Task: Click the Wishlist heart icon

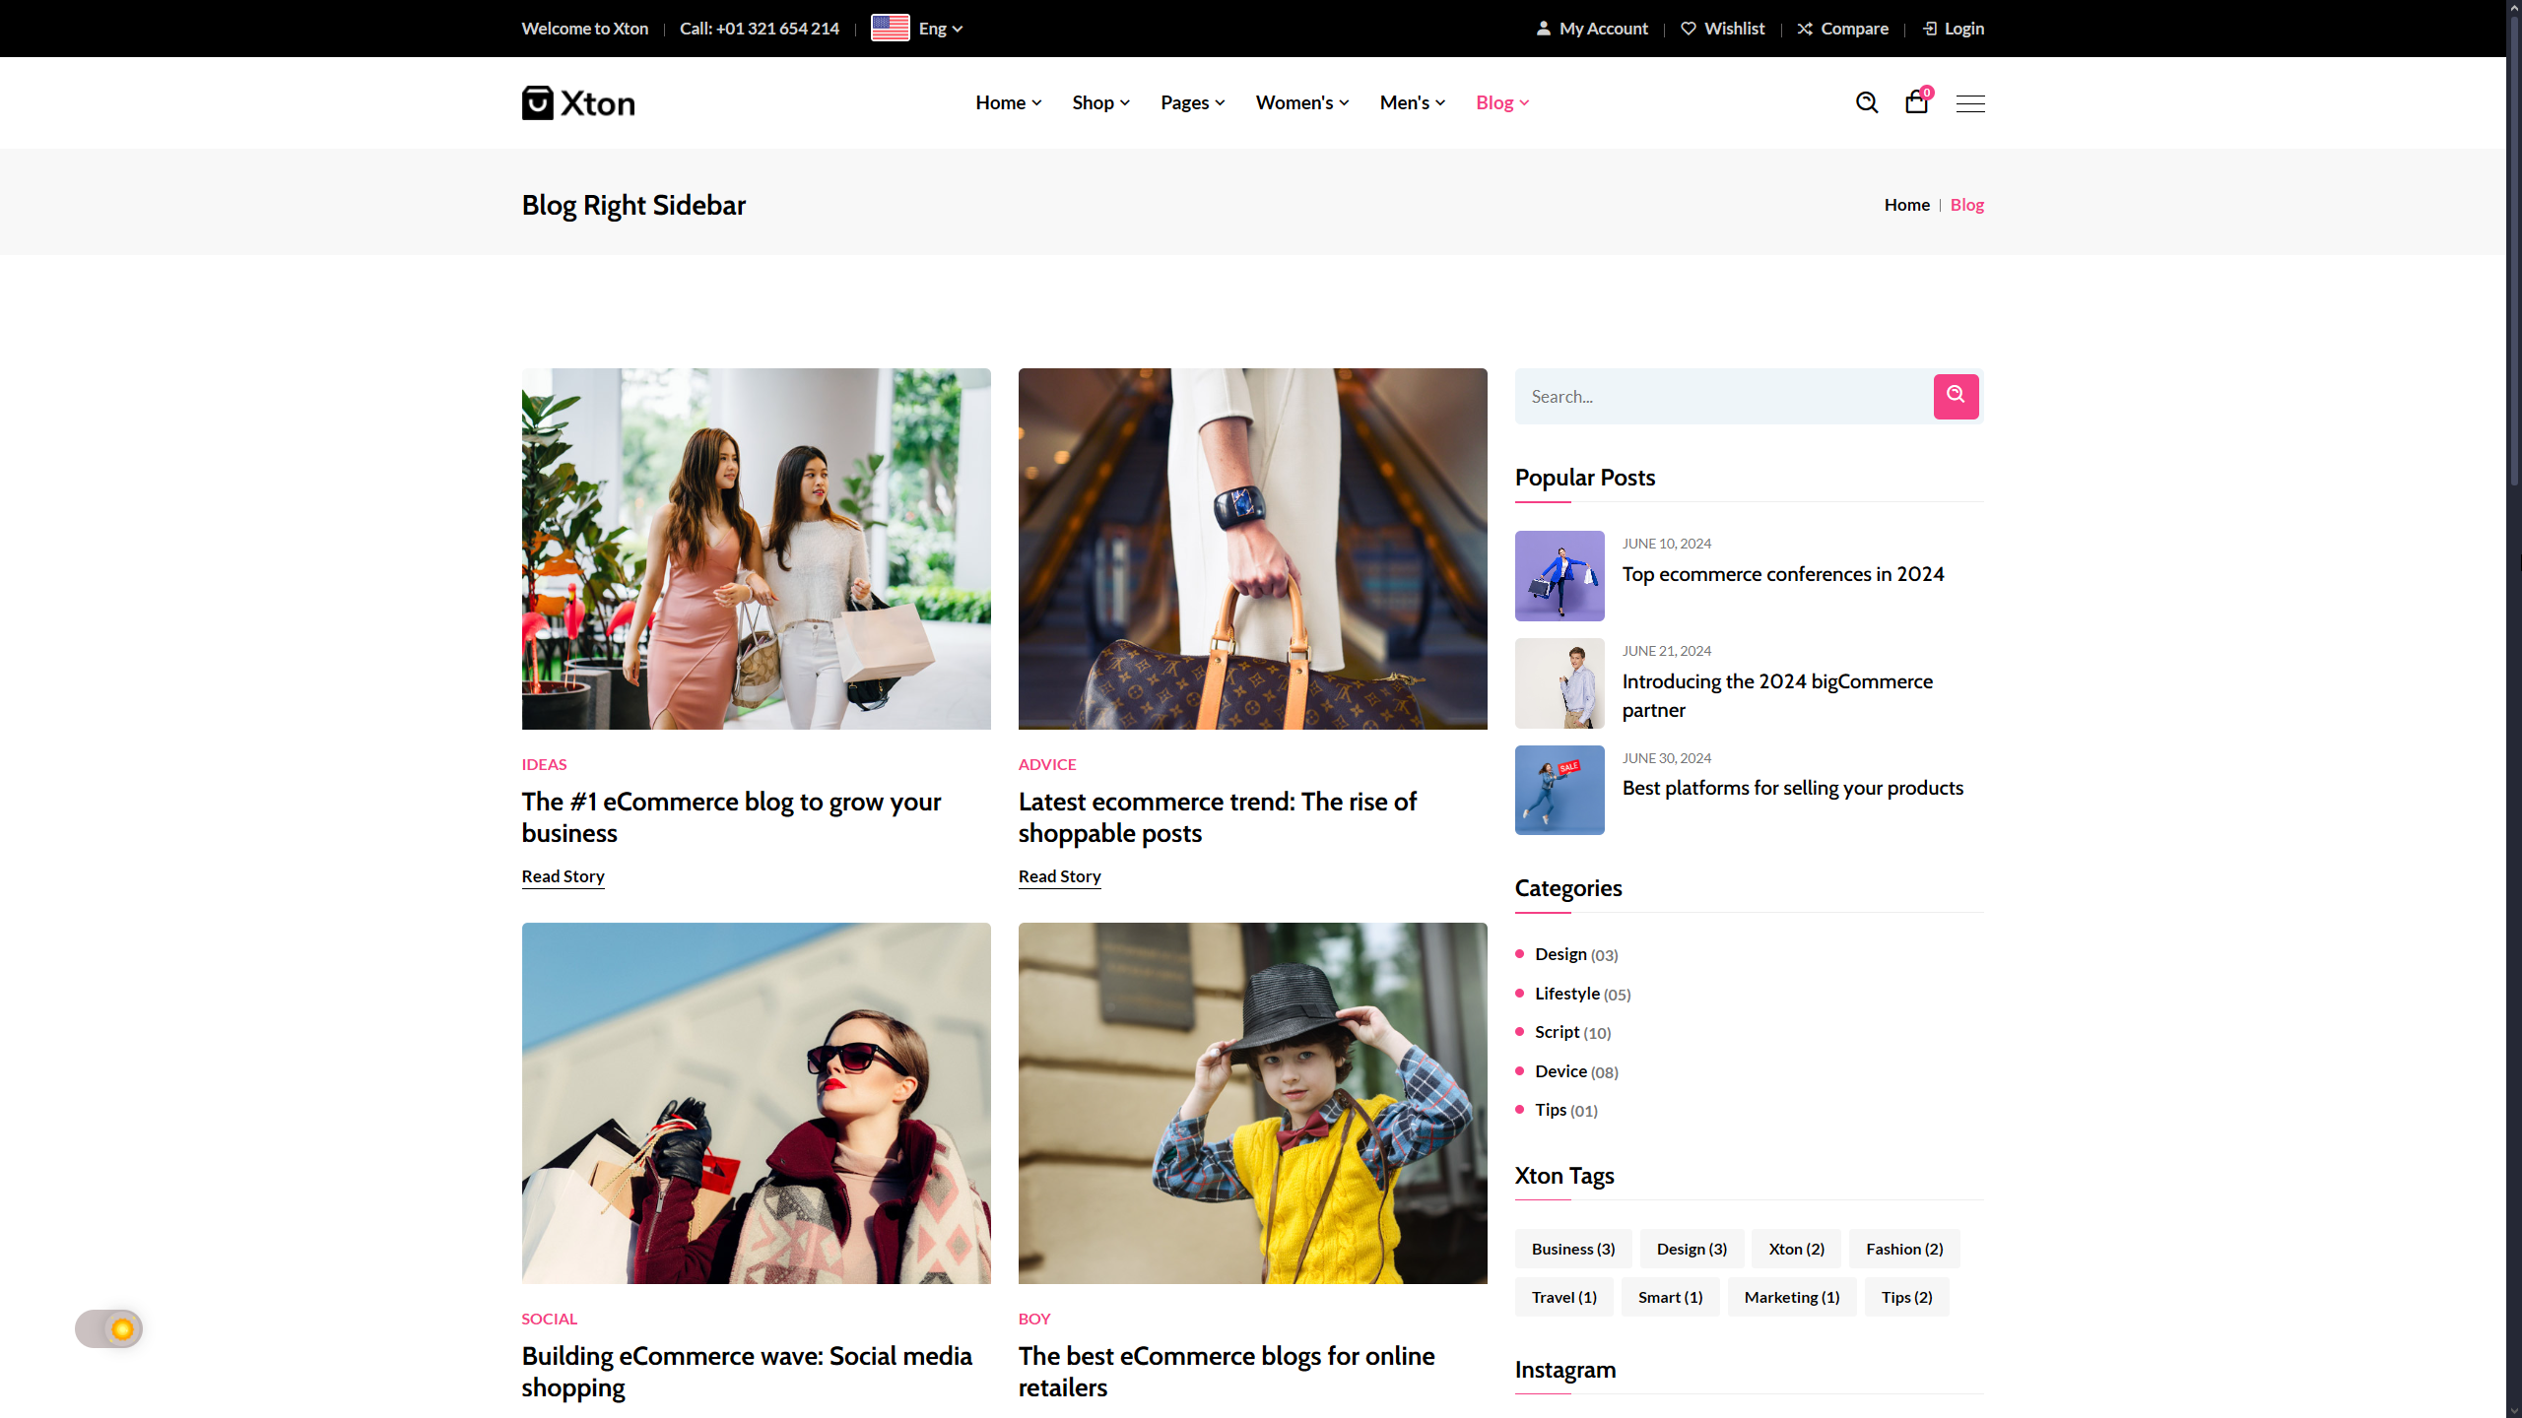Action: point(1689,29)
